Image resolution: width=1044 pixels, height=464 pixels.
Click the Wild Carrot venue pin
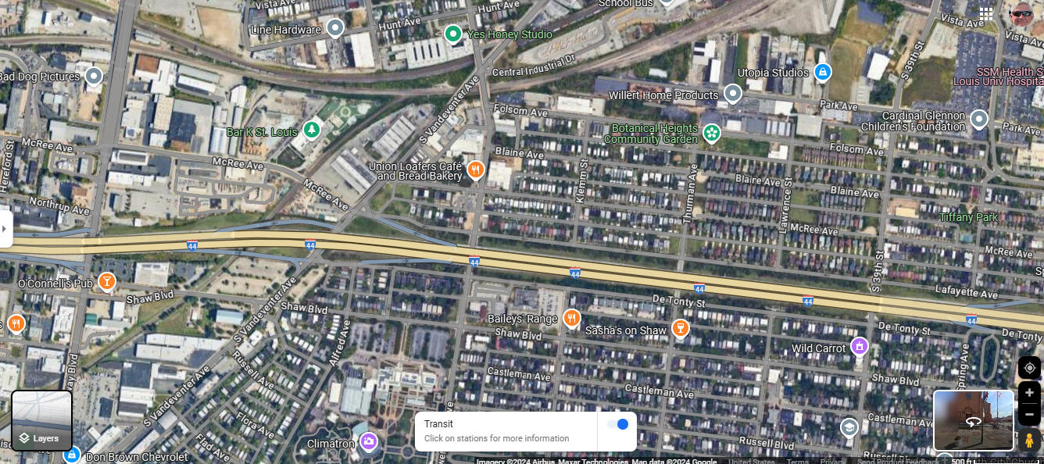(x=860, y=345)
